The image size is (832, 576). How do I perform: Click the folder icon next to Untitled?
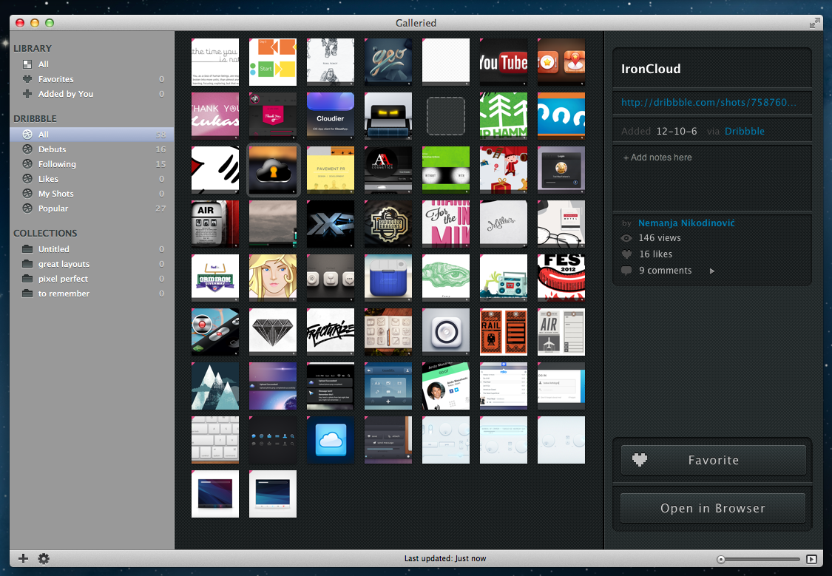27,249
